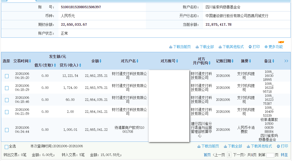Click balance 22,665,041.22
Screen dimensions: 292x161
96,130
